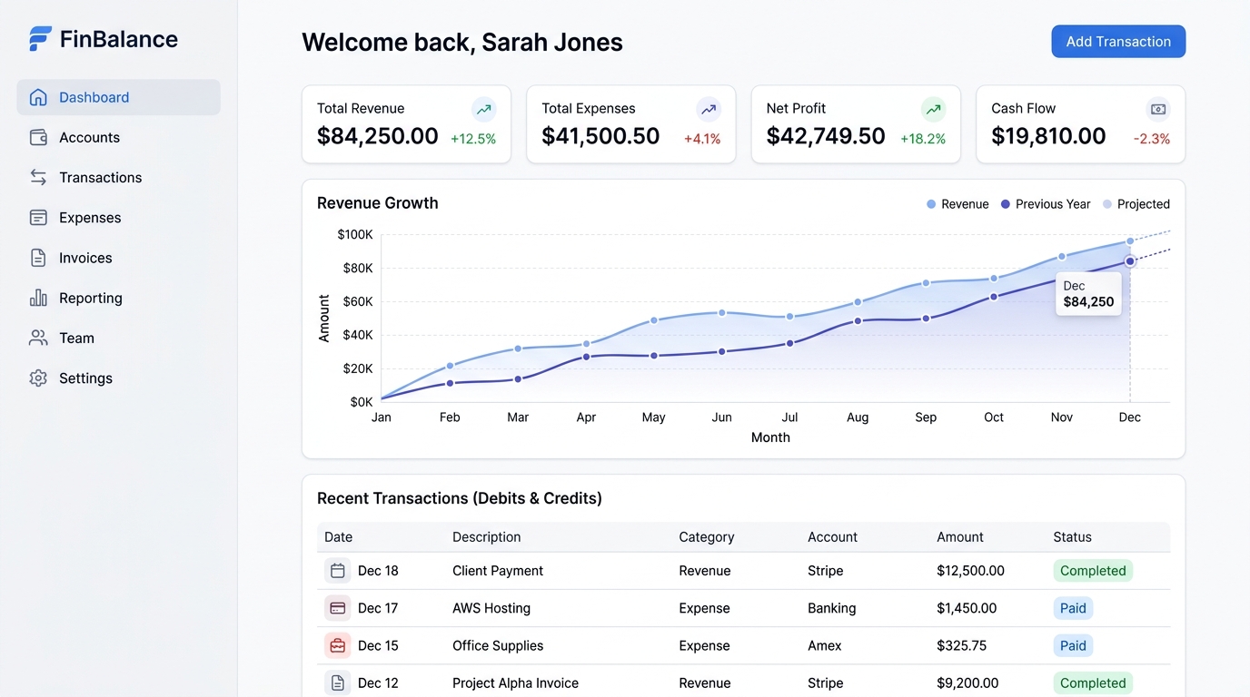Click the Jun data point on Revenue line
Image resolution: width=1250 pixels, height=697 pixels.
[722, 312]
